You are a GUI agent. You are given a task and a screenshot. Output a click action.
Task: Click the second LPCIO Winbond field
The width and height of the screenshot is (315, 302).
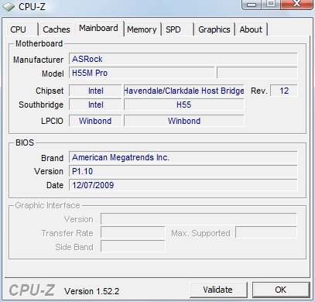point(184,121)
